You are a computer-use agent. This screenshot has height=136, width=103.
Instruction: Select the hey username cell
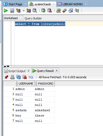point(25,116)
